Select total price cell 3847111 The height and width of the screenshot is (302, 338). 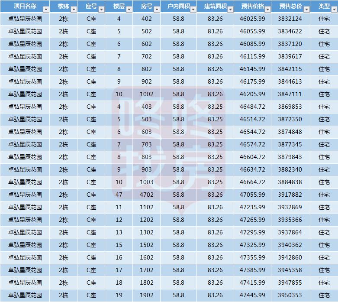click(x=290, y=94)
